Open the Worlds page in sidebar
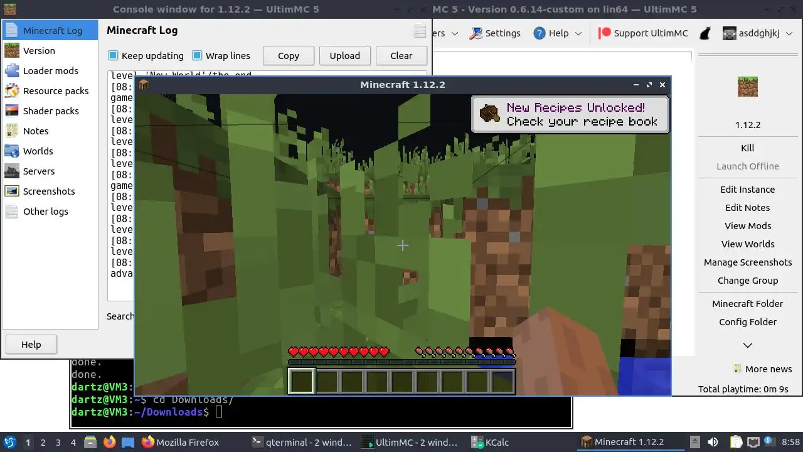The image size is (803, 452). click(x=50, y=151)
